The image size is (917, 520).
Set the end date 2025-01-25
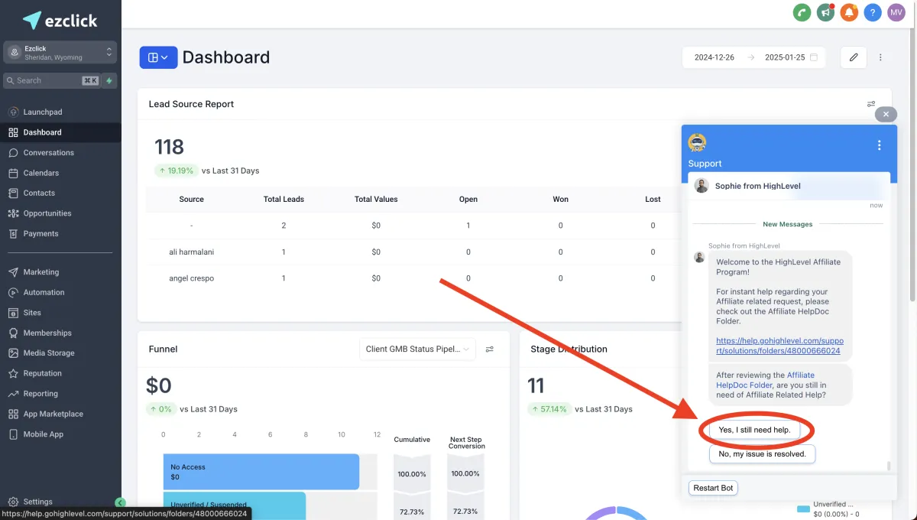pyautogui.click(x=785, y=57)
